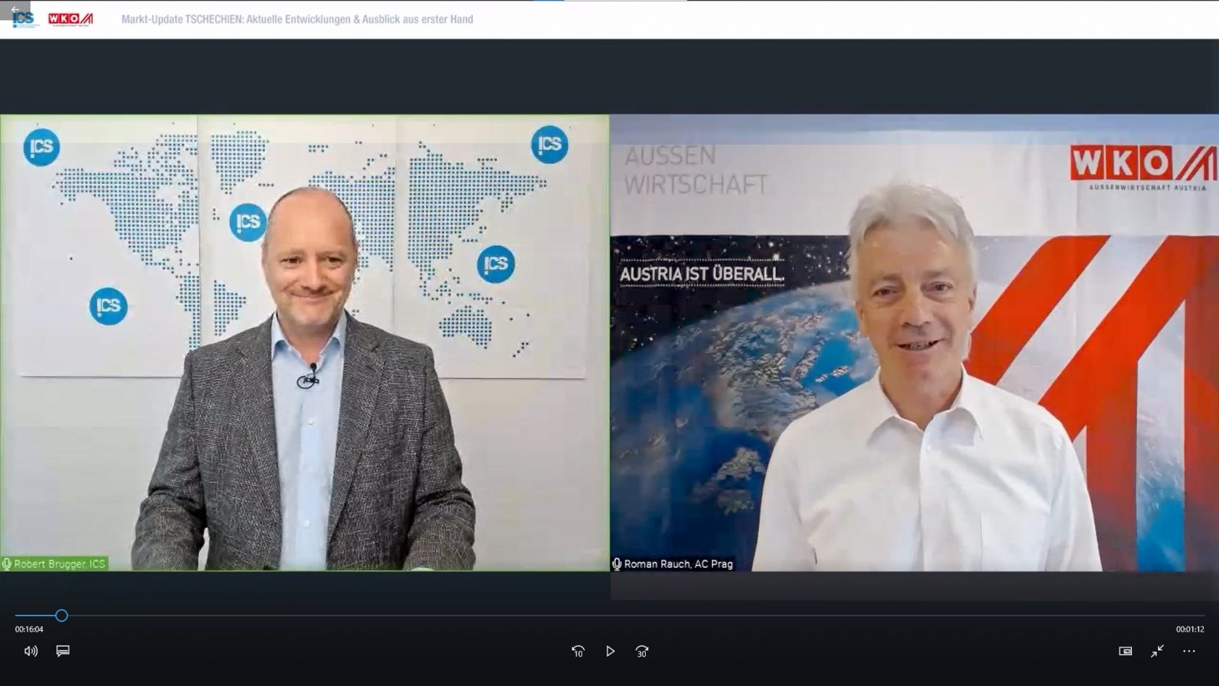The width and height of the screenshot is (1219, 686).
Task: Click the Austria ist überall text in video
Action: tap(701, 274)
